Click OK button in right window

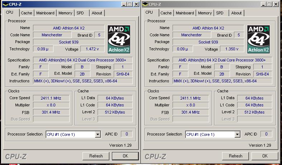(x=265, y=156)
